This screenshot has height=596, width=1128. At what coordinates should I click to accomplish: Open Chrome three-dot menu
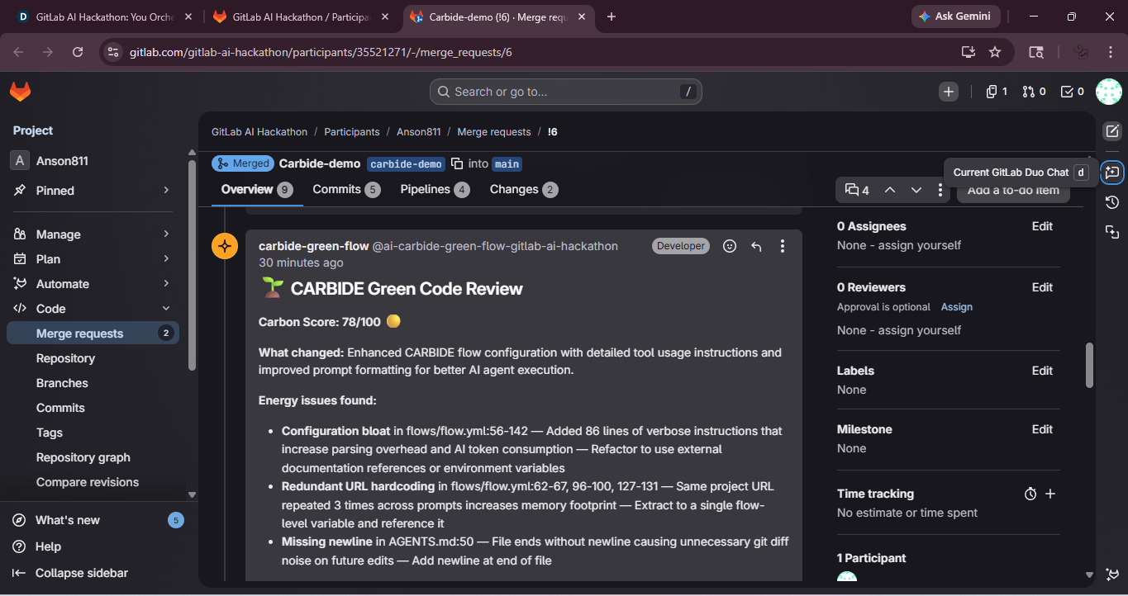tap(1111, 52)
